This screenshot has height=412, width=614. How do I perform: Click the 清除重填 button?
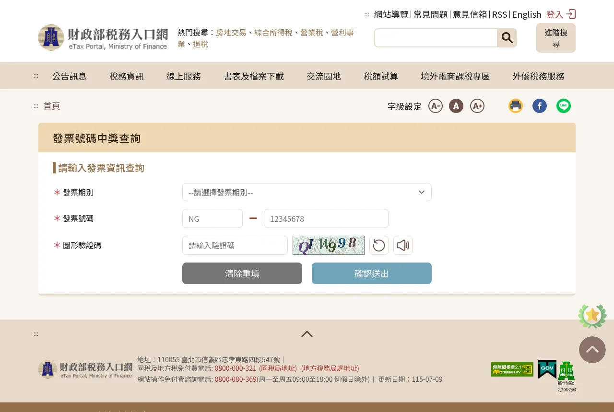tap(242, 274)
